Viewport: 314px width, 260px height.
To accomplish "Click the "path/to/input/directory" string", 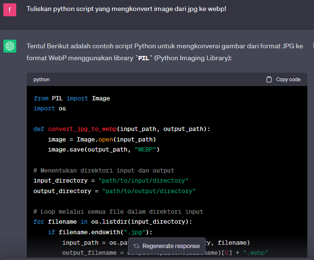I will tap(143, 180).
